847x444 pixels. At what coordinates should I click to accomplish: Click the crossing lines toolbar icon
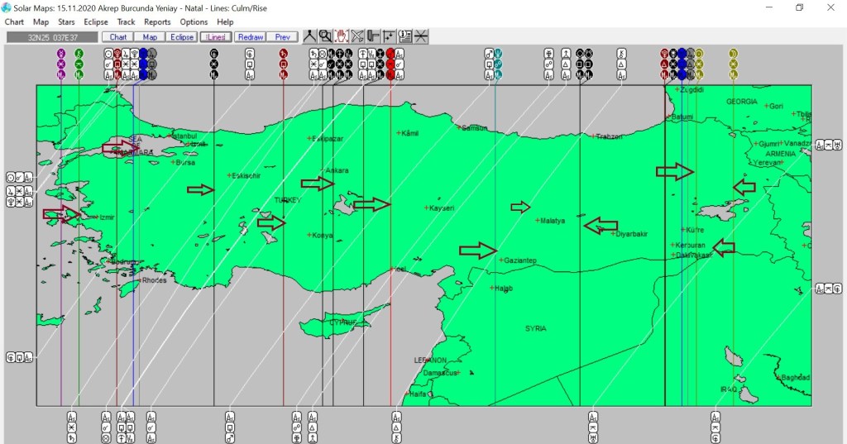[x=421, y=36]
